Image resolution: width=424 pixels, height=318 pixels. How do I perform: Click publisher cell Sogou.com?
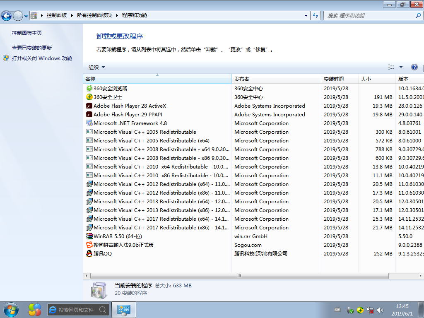[x=248, y=245]
